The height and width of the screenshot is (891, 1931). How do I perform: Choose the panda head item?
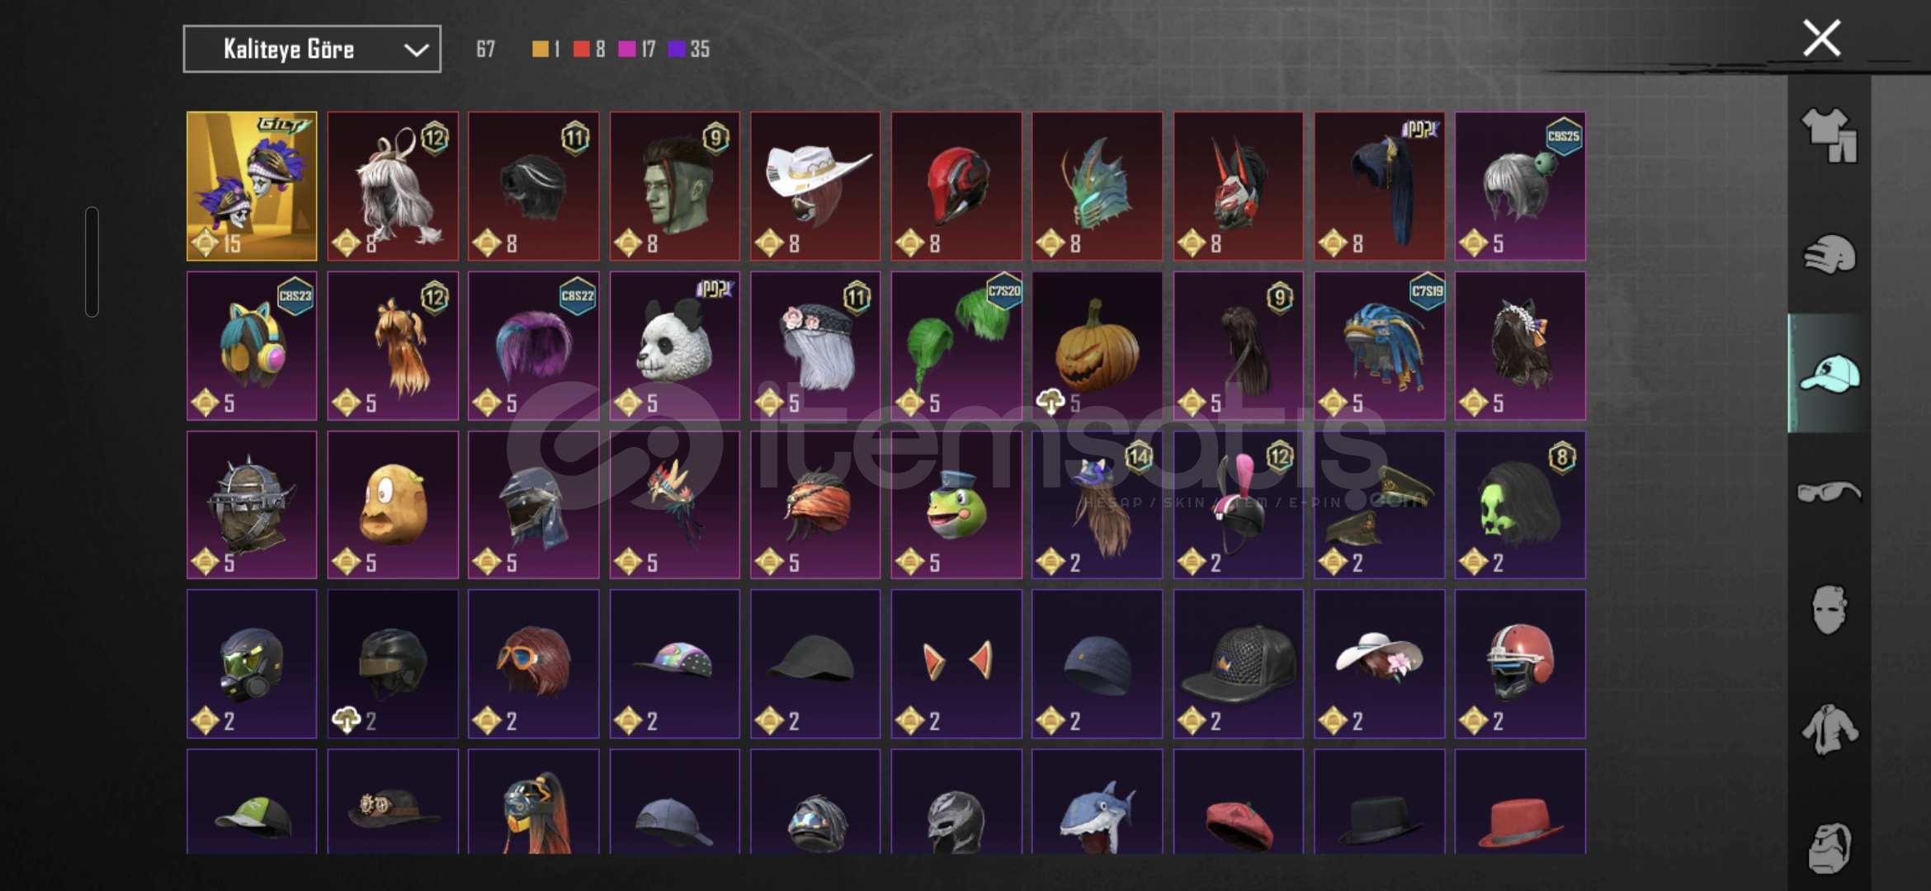674,346
